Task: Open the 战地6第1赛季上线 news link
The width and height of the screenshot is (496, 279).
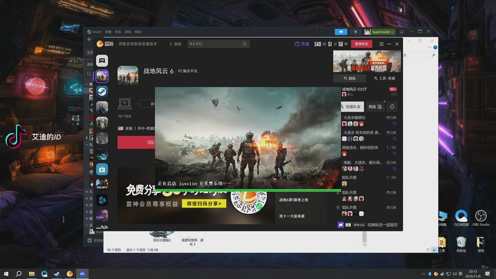Action: [293, 200]
